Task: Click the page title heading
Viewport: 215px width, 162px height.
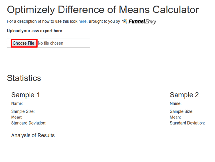Action: coord(103,10)
